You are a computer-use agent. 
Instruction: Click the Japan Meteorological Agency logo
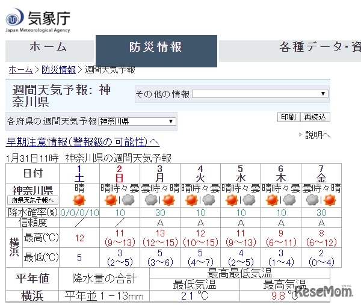[x=38, y=20]
